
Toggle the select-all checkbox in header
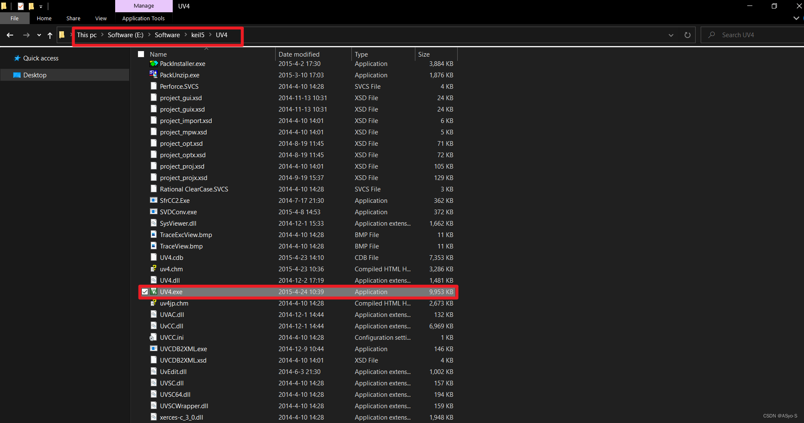[141, 54]
